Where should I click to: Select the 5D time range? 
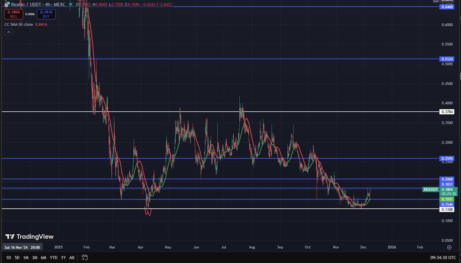click(x=17, y=258)
